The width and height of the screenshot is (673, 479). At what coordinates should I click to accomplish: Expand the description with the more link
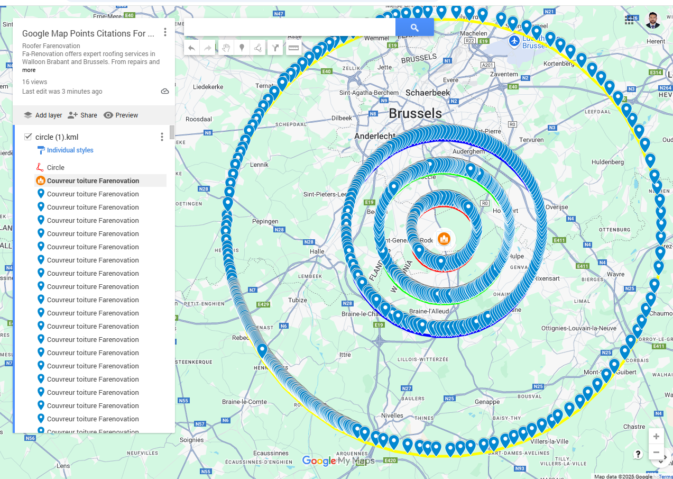click(29, 70)
